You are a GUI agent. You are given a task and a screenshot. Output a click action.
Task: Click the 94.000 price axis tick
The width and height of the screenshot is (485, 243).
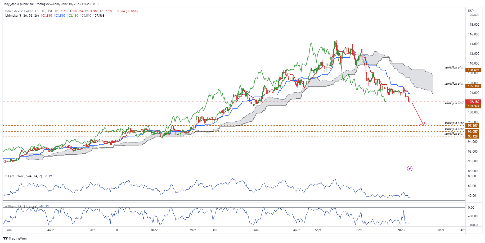(473, 142)
